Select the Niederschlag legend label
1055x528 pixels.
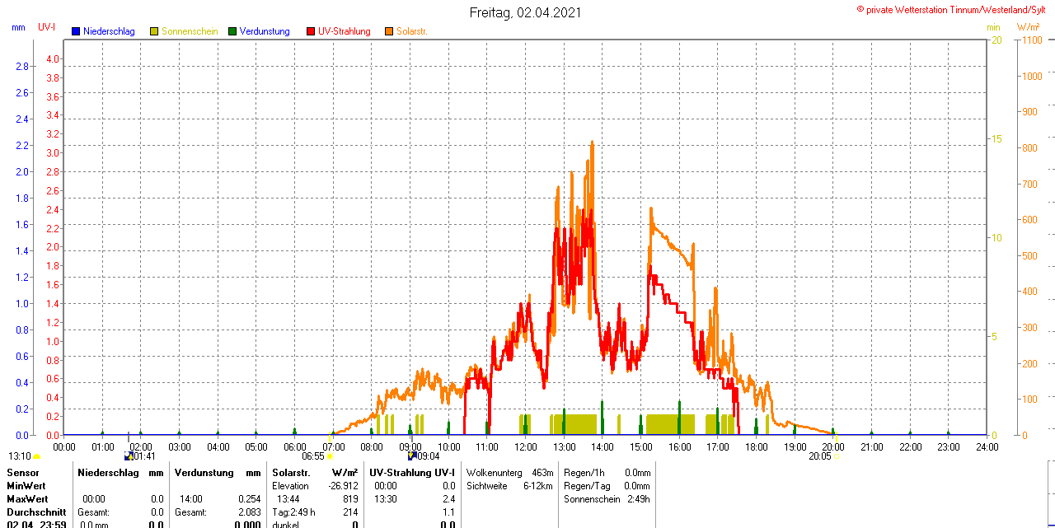click(109, 31)
